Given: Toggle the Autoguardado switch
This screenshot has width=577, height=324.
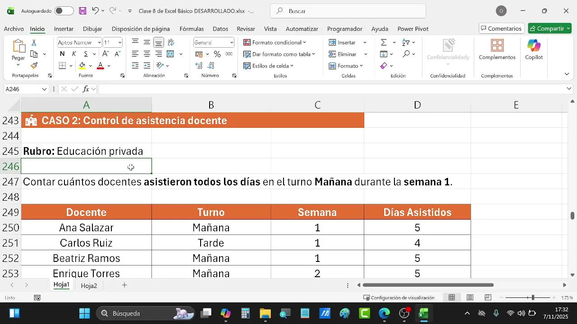Looking at the screenshot, I should tap(64, 11).
